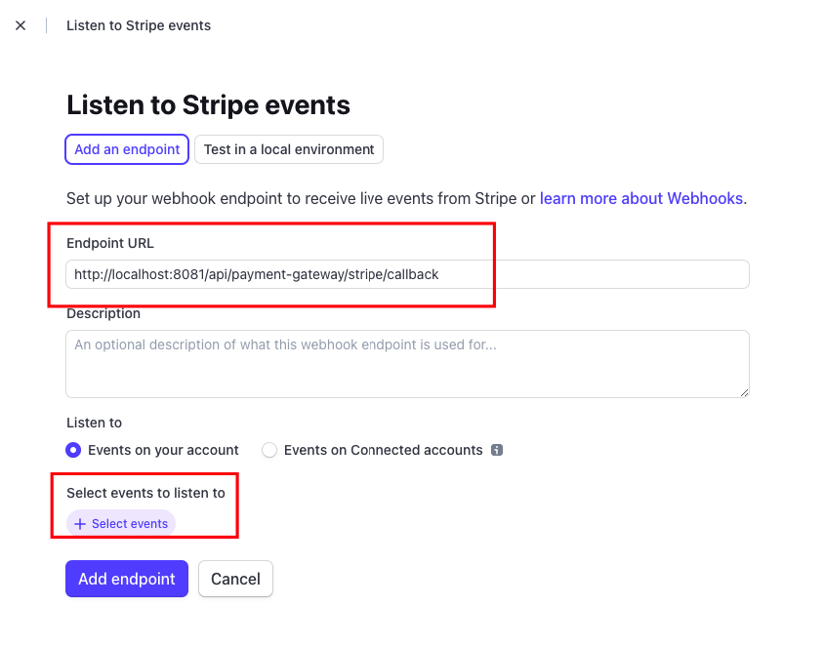Close the Listen to Stripe events dialog
This screenshot has width=824, height=647.
coord(21,25)
